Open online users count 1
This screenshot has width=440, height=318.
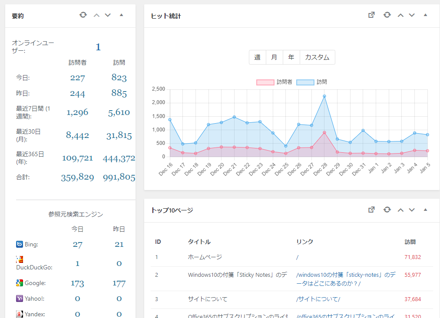pos(98,47)
